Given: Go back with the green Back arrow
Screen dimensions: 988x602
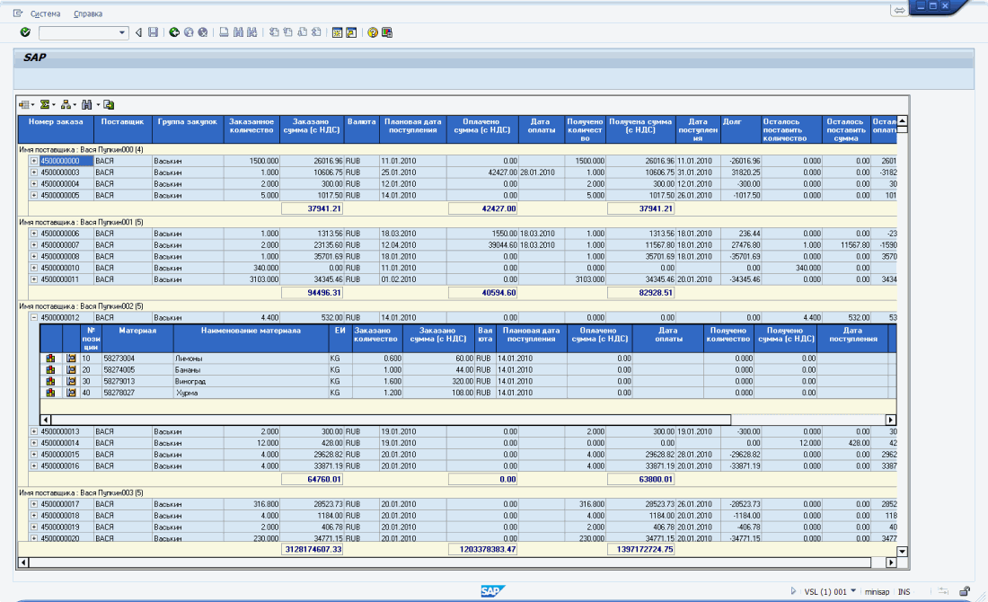Looking at the screenshot, I should pos(174,32).
